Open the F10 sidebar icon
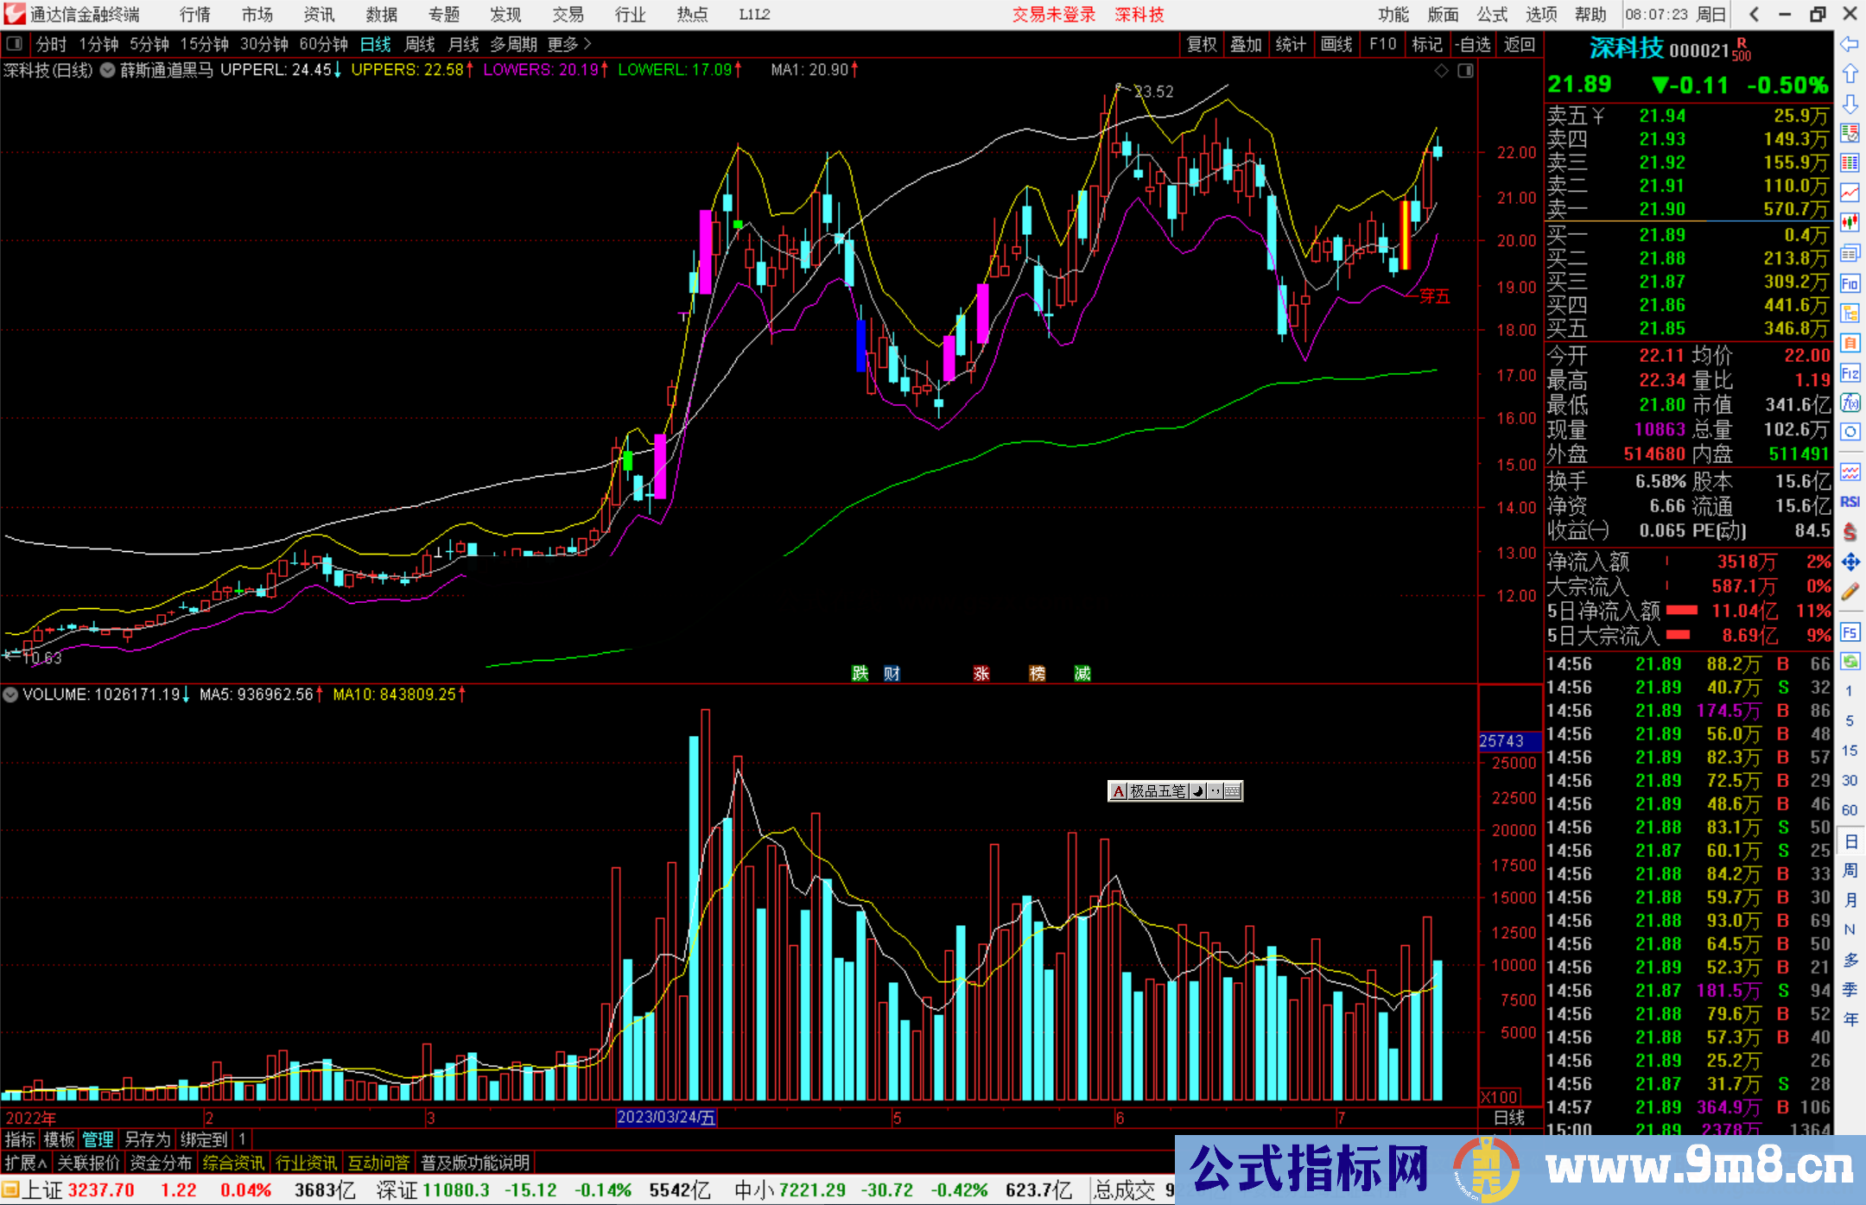Screen dimensions: 1866x1205 pos(1850,283)
